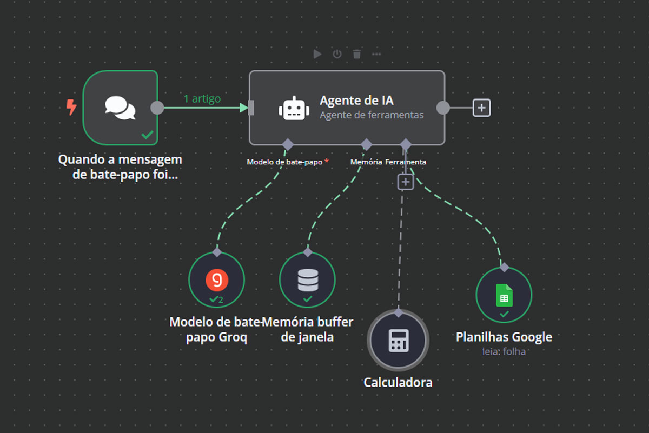Add a tool under the Ferramenta connector
This screenshot has width=649, height=433.
pos(406,182)
